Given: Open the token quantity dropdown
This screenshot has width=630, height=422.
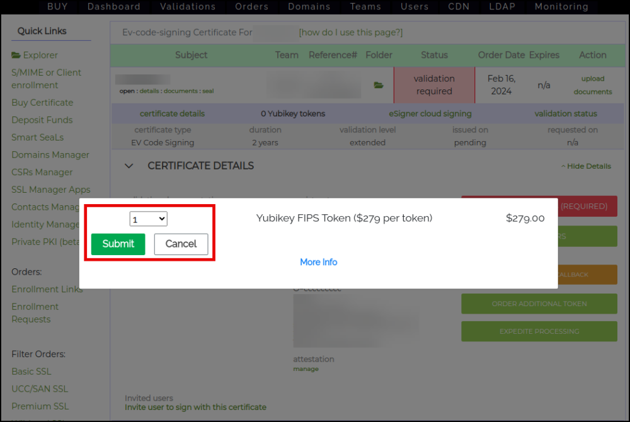Looking at the screenshot, I should tap(148, 219).
